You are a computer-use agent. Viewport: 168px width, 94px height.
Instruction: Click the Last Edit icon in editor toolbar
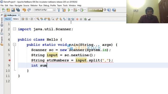coord(23,19)
